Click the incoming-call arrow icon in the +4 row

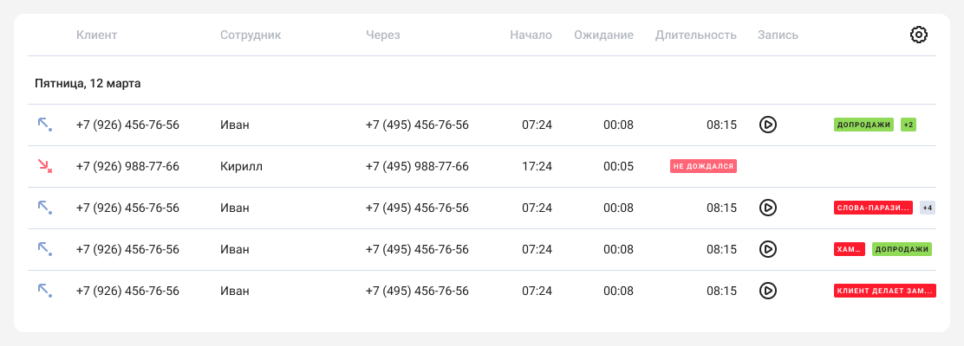(44, 208)
